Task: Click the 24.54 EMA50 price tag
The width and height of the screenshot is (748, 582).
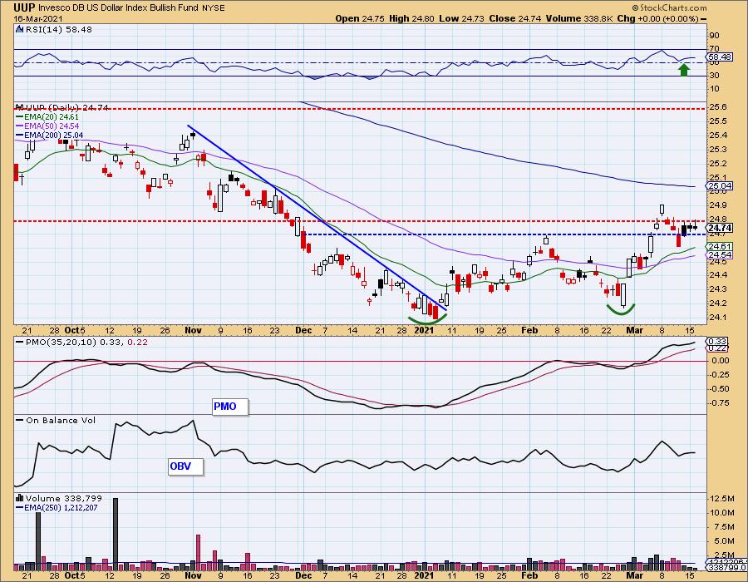Action: click(721, 255)
